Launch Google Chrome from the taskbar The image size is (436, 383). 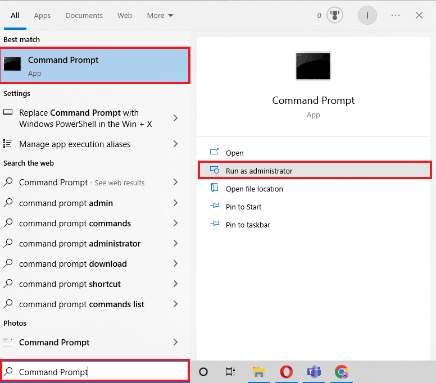pyautogui.click(x=341, y=372)
